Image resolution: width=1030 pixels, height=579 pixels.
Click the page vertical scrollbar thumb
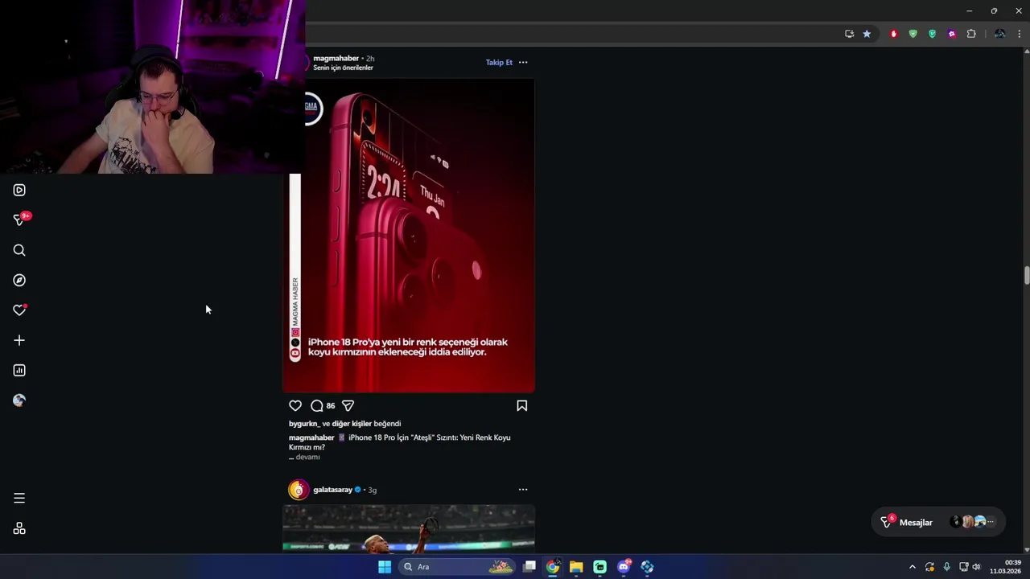[1027, 274]
